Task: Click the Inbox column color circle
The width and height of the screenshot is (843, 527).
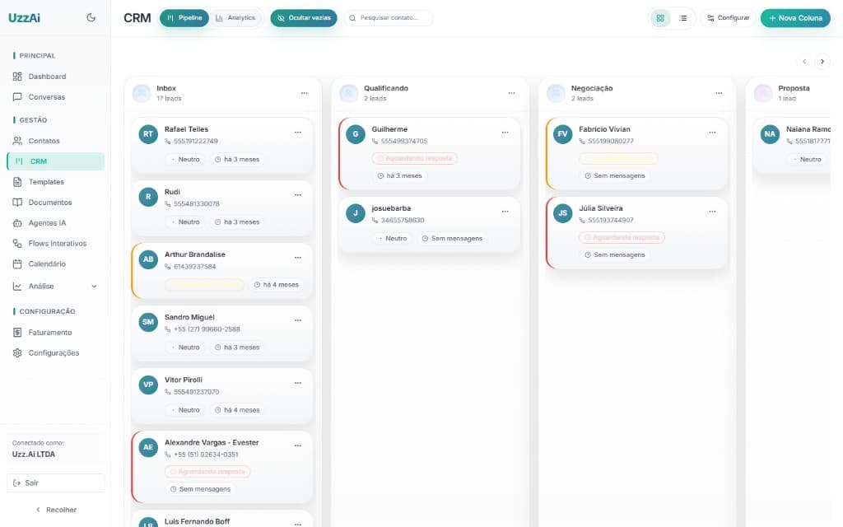Action: click(x=142, y=93)
